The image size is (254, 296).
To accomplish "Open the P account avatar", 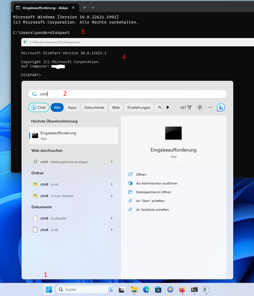I will point(200,107).
